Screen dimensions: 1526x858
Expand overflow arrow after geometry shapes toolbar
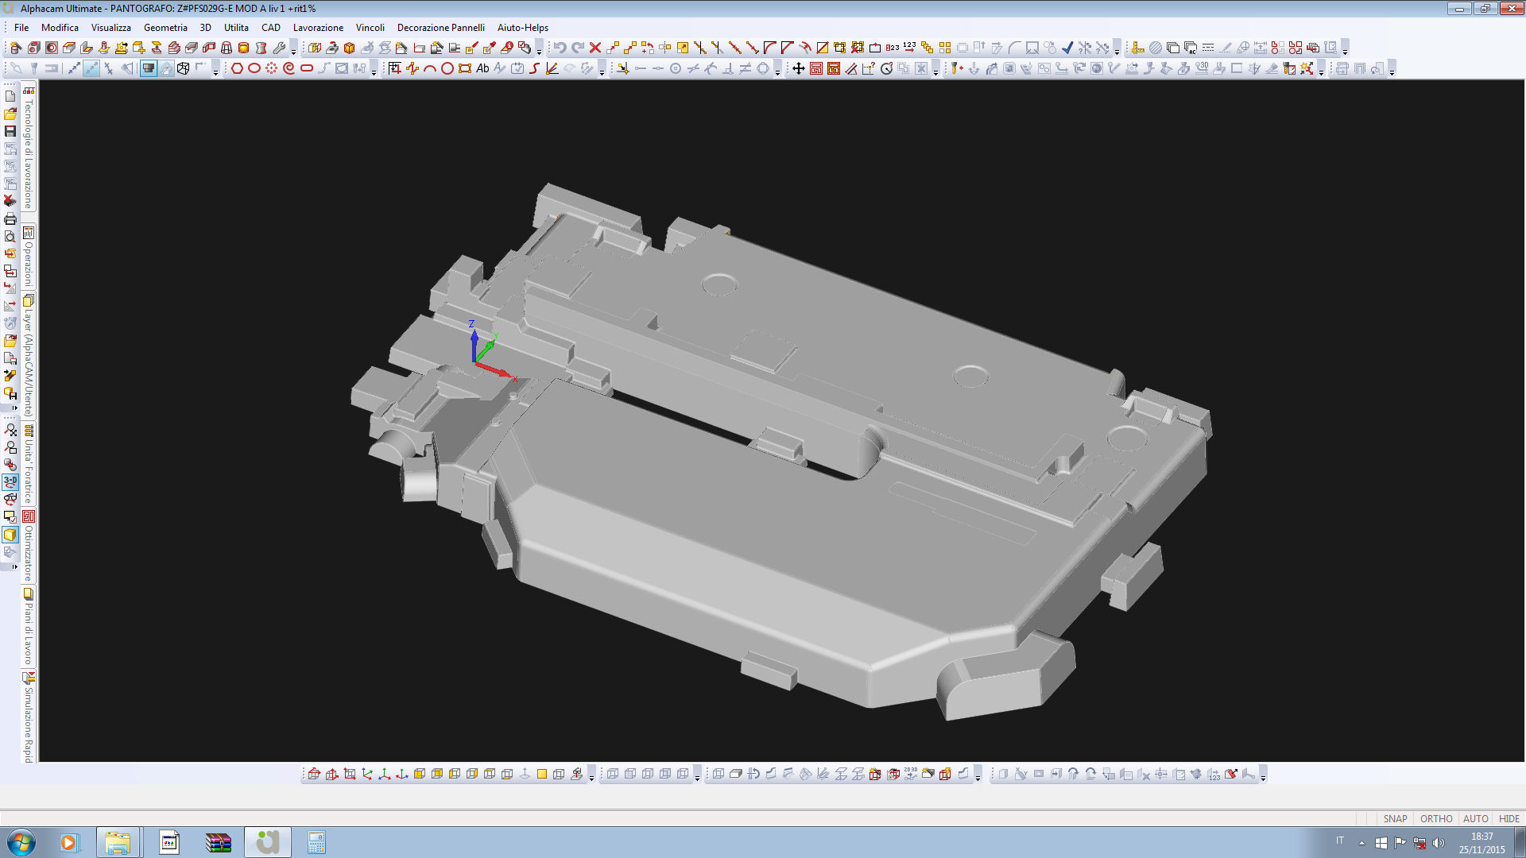click(x=374, y=72)
